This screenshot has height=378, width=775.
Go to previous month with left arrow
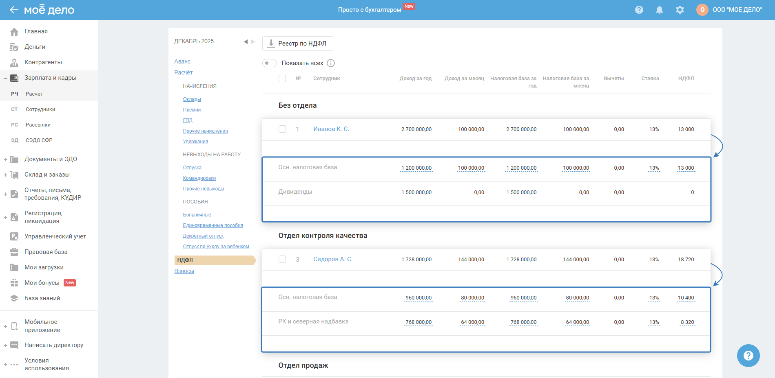pyautogui.click(x=246, y=42)
